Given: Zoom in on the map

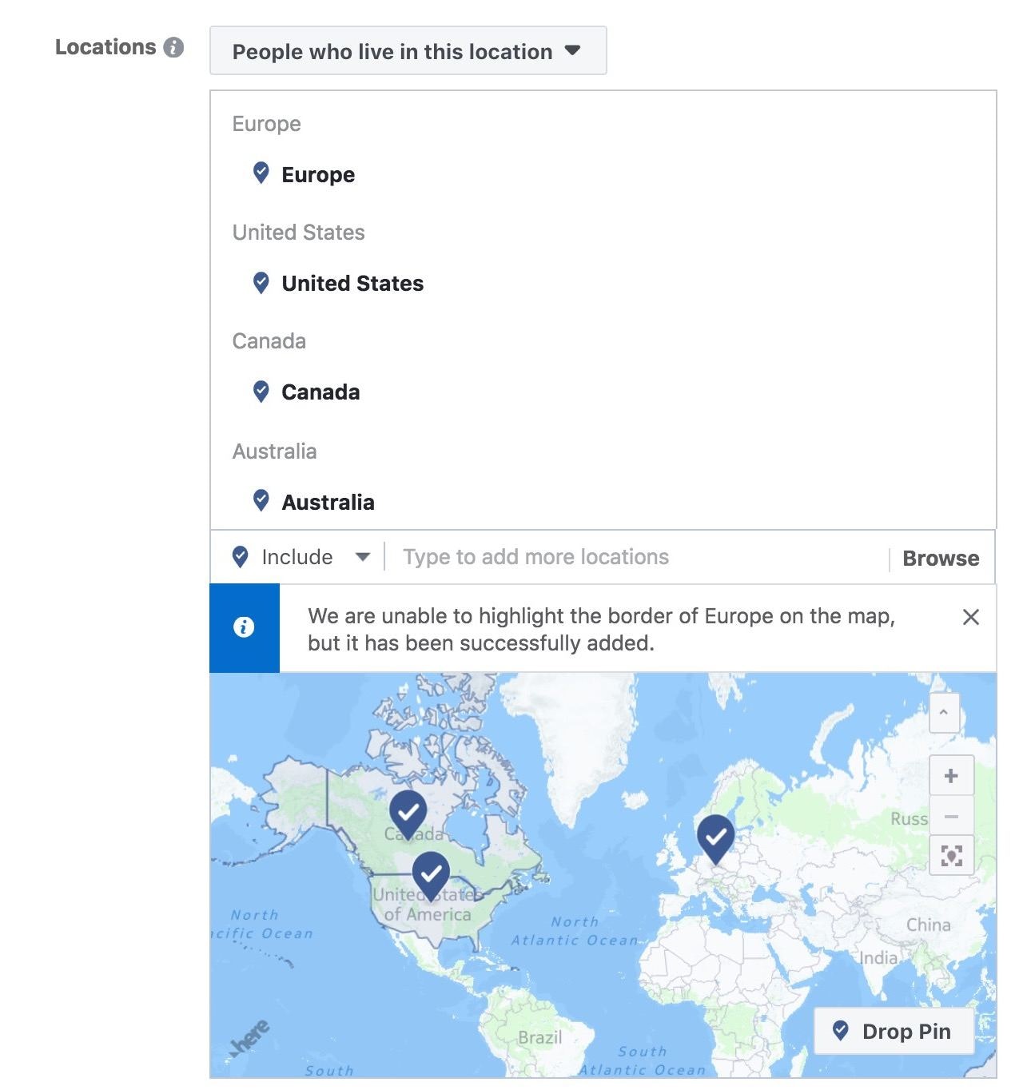Looking at the screenshot, I should click(951, 776).
